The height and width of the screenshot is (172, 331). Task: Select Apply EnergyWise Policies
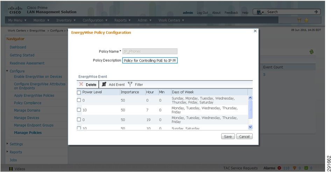click(34, 96)
